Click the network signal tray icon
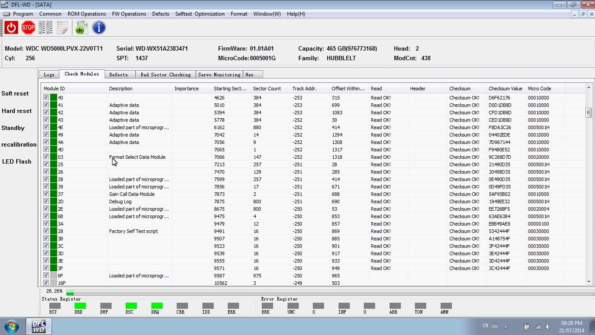The image size is (595, 335). pos(537,326)
